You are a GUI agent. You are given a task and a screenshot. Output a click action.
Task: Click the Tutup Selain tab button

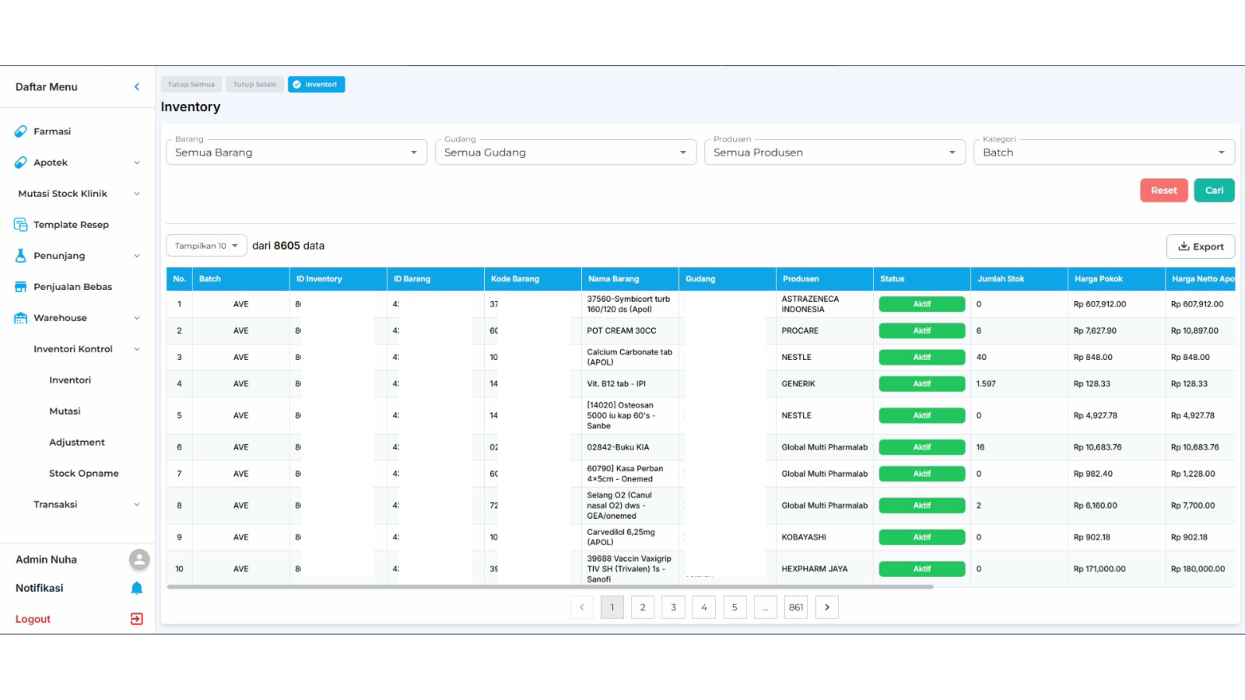tap(254, 85)
